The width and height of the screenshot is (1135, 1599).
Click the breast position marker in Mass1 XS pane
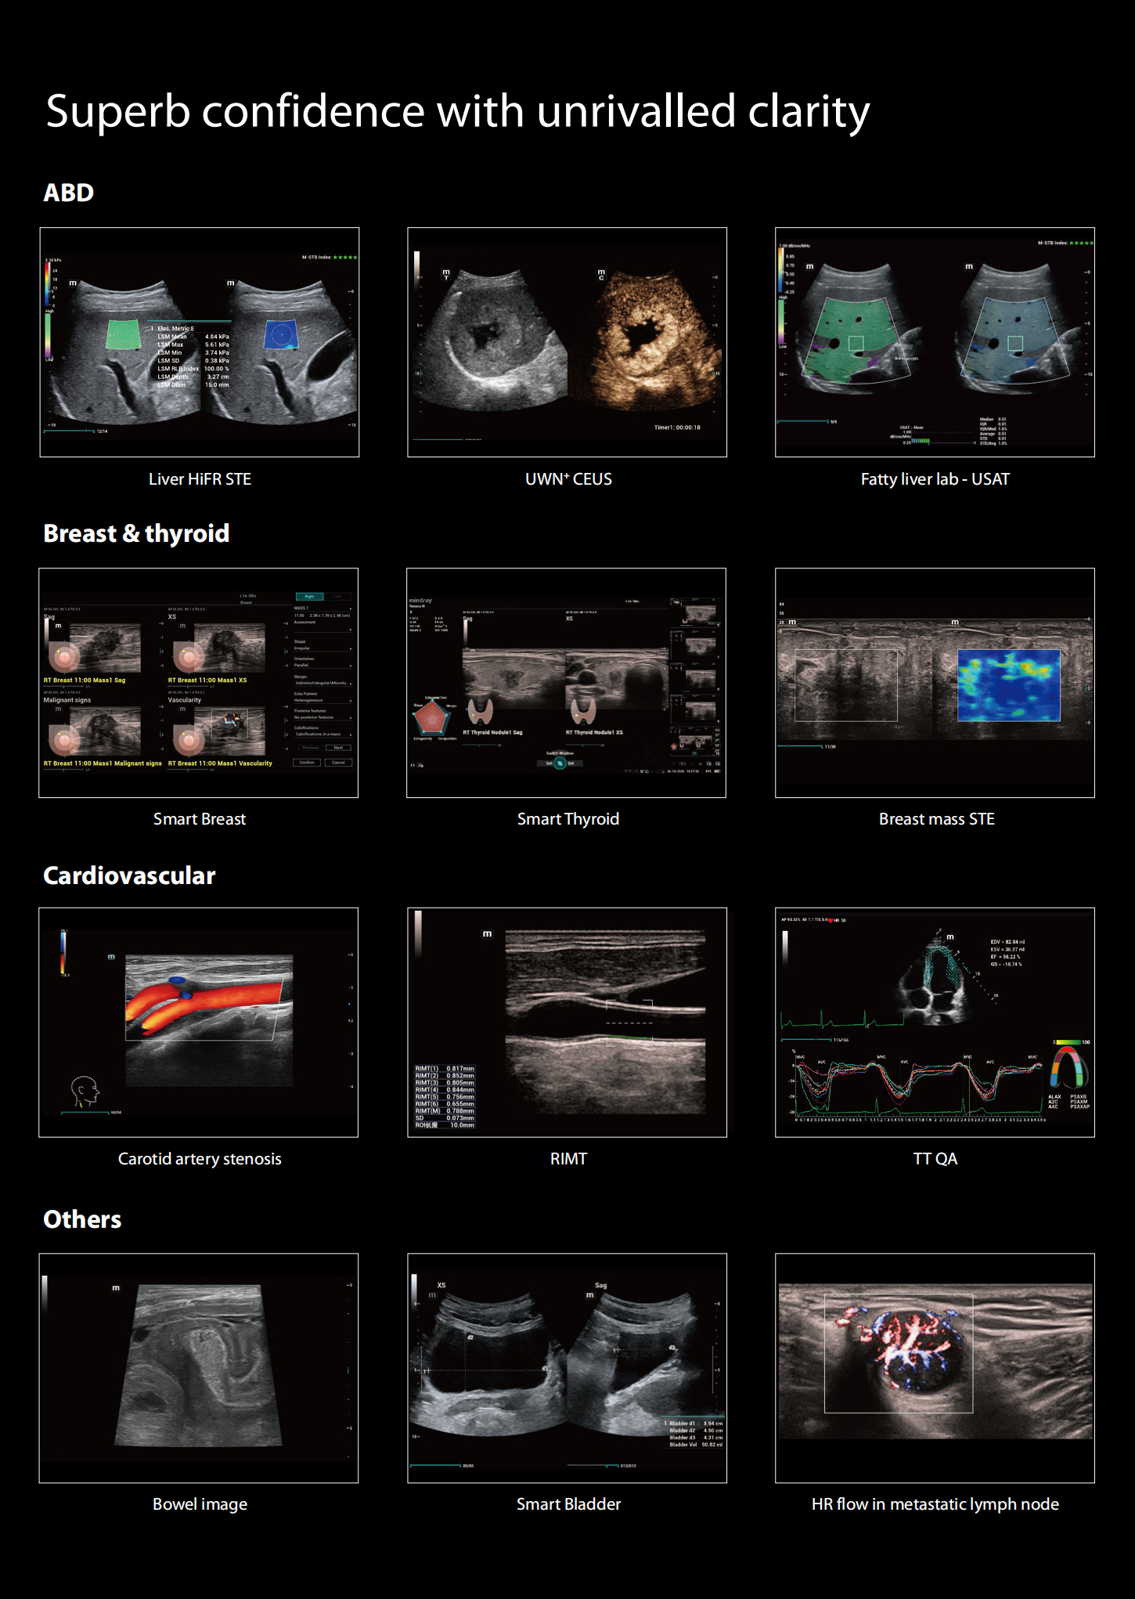tap(189, 657)
